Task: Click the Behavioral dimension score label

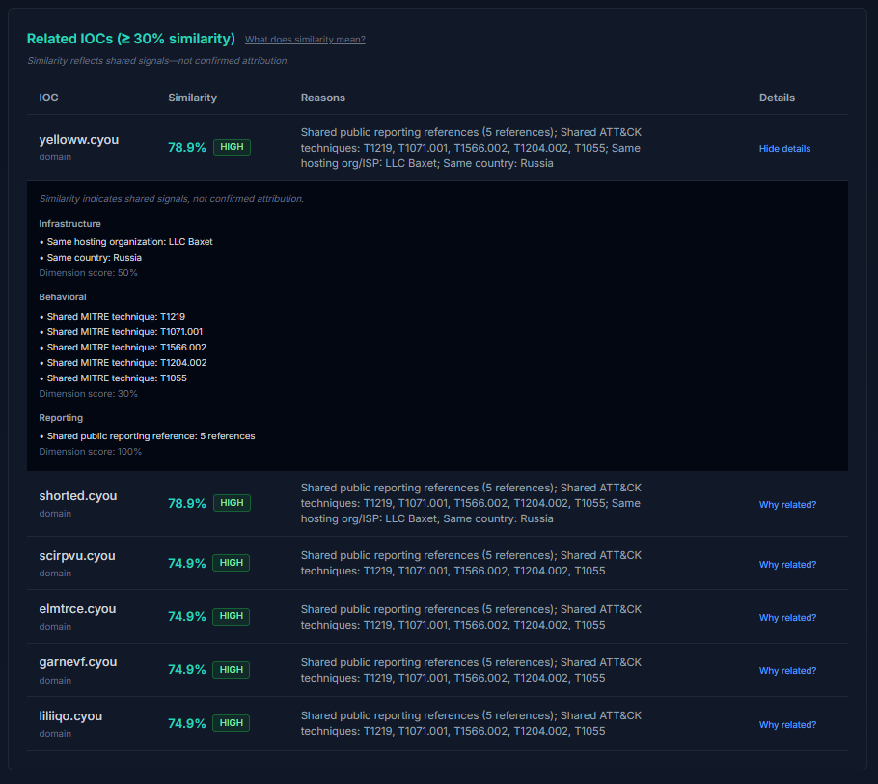Action: 88,393
